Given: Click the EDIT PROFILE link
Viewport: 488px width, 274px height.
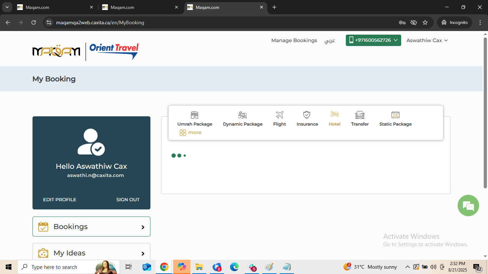Looking at the screenshot, I should (x=60, y=199).
